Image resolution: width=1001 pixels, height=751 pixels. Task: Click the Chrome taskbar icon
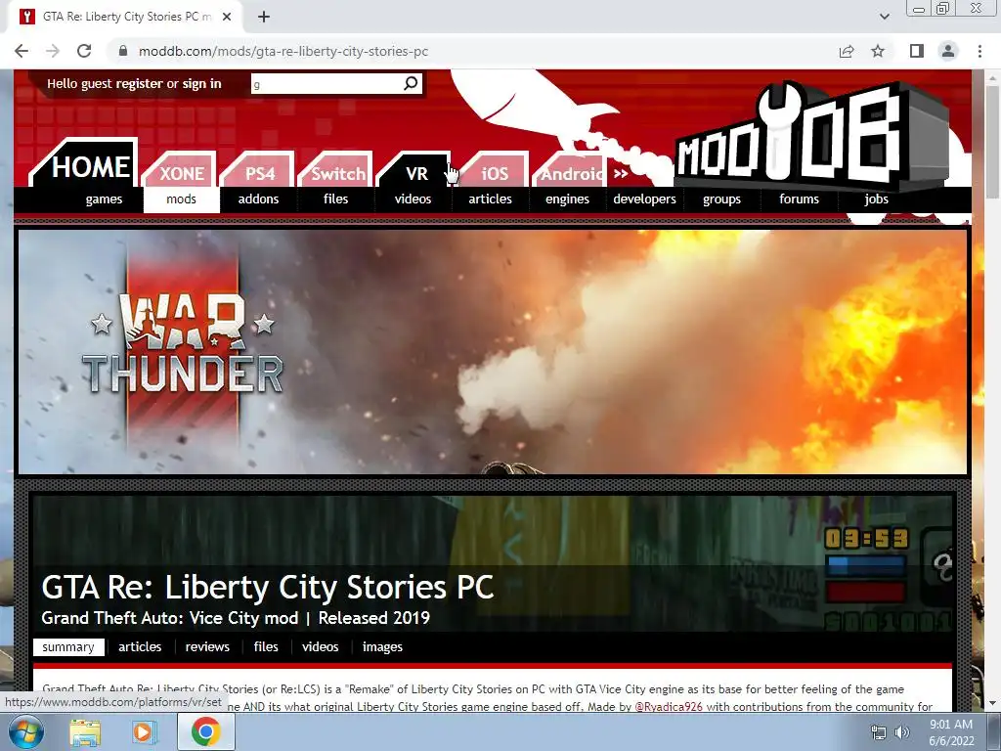(x=205, y=732)
